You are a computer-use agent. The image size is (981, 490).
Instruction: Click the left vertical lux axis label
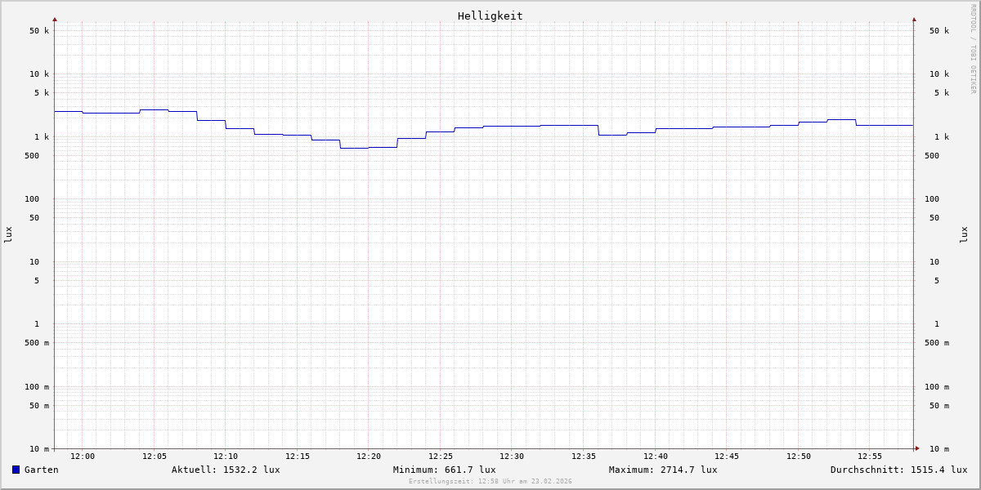coord(8,234)
